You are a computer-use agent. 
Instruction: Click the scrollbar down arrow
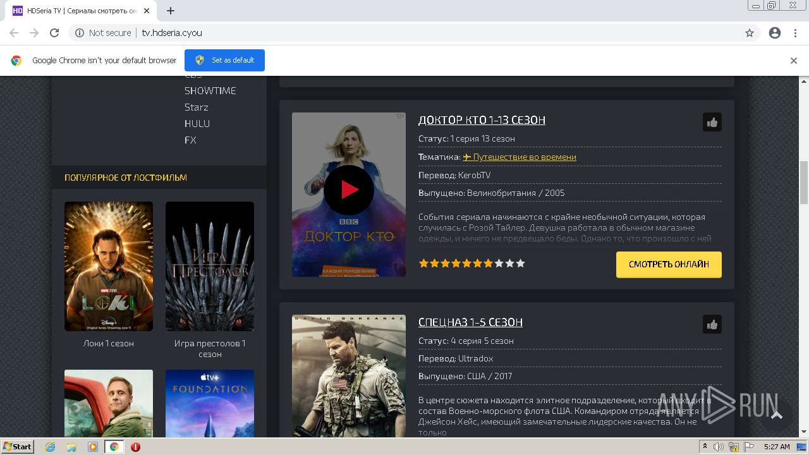(x=804, y=432)
